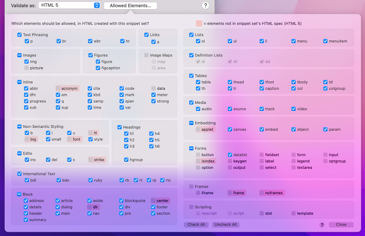Uncheck the style element checkbox
This screenshot has width=365, height=236.
coord(91,139)
